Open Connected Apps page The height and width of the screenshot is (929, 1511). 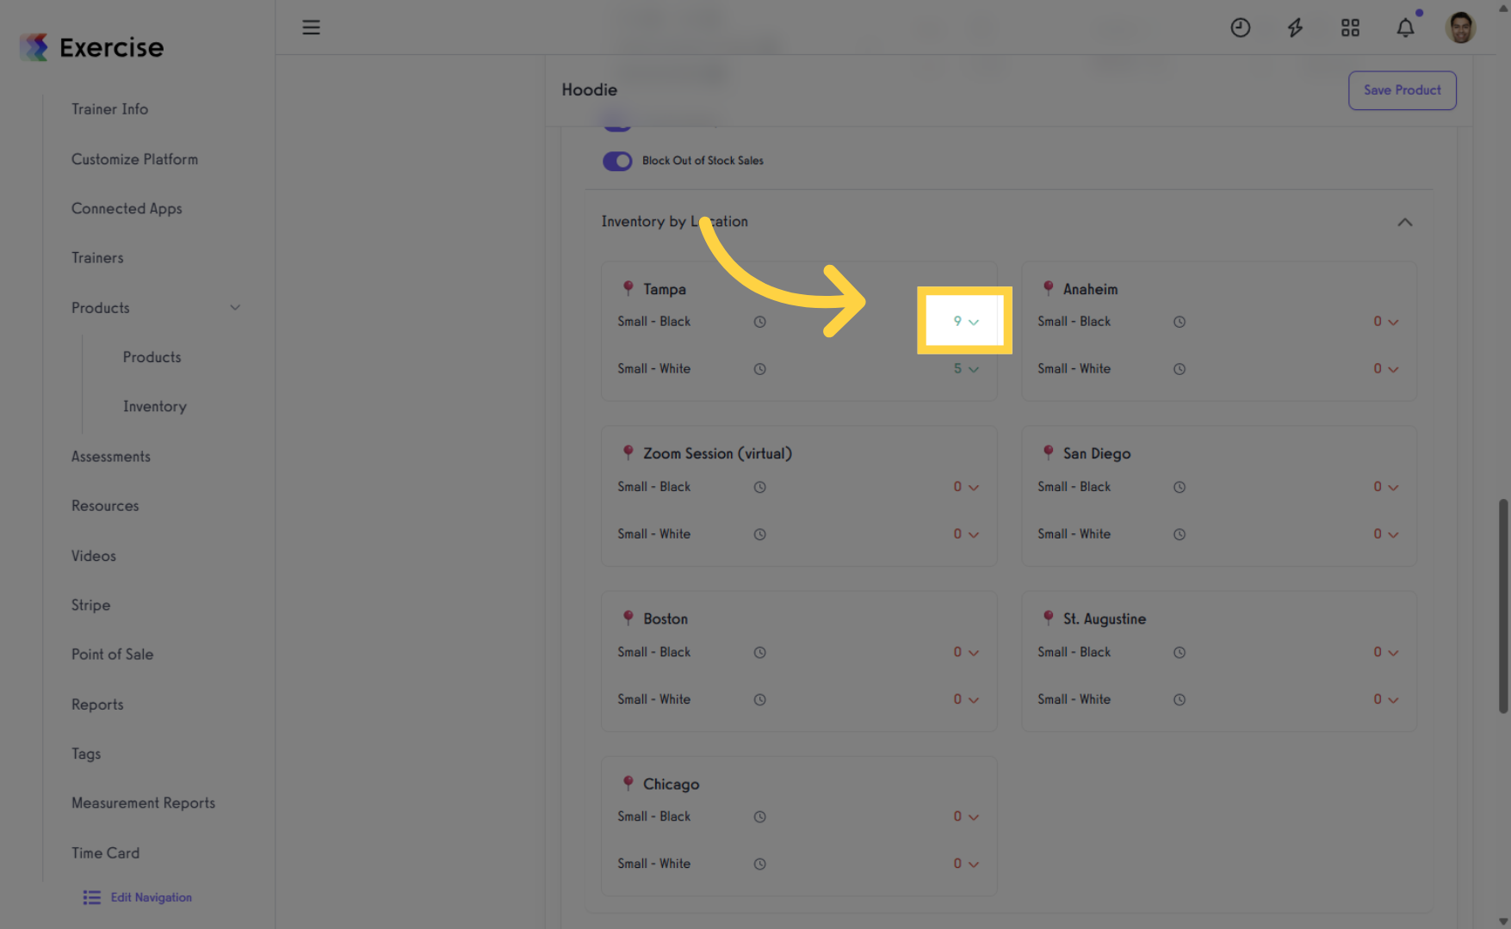click(x=127, y=208)
